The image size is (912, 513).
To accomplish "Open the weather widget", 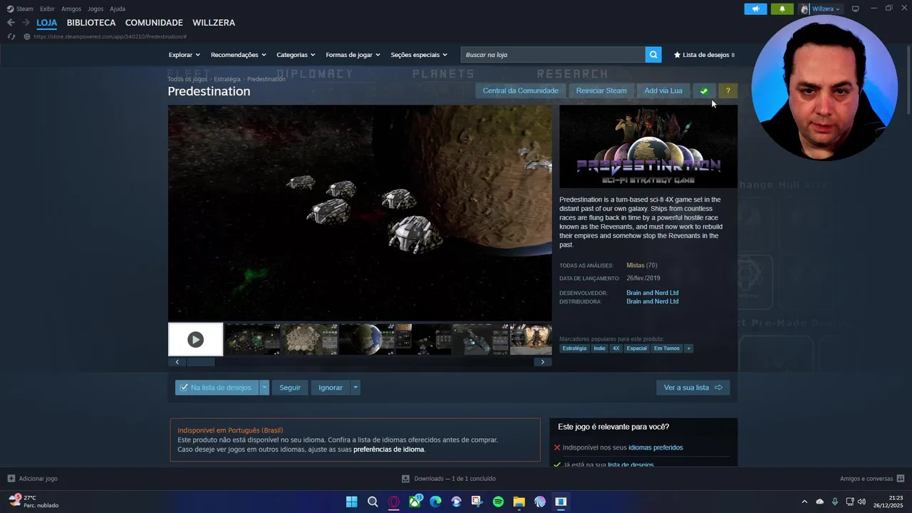I will pyautogui.click(x=34, y=502).
